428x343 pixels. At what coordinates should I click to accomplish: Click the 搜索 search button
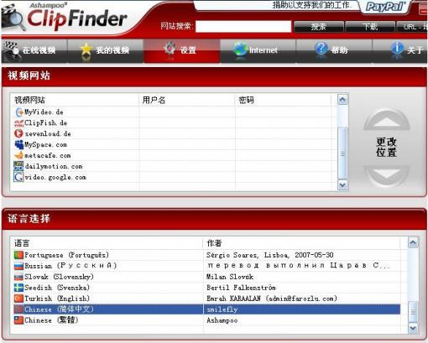319,27
